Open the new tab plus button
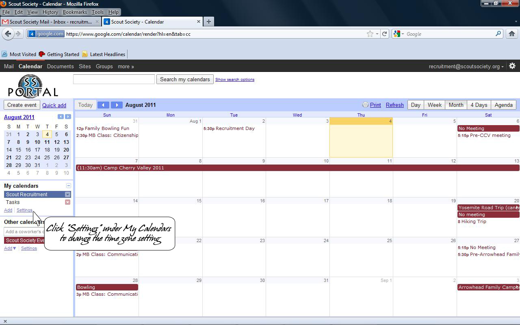The height and width of the screenshot is (325, 520). tap(209, 22)
